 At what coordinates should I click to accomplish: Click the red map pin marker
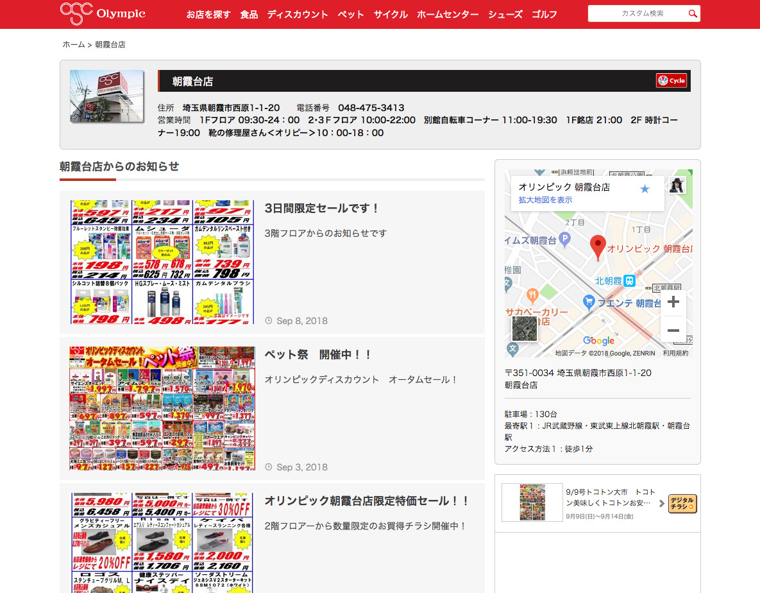coord(598,247)
